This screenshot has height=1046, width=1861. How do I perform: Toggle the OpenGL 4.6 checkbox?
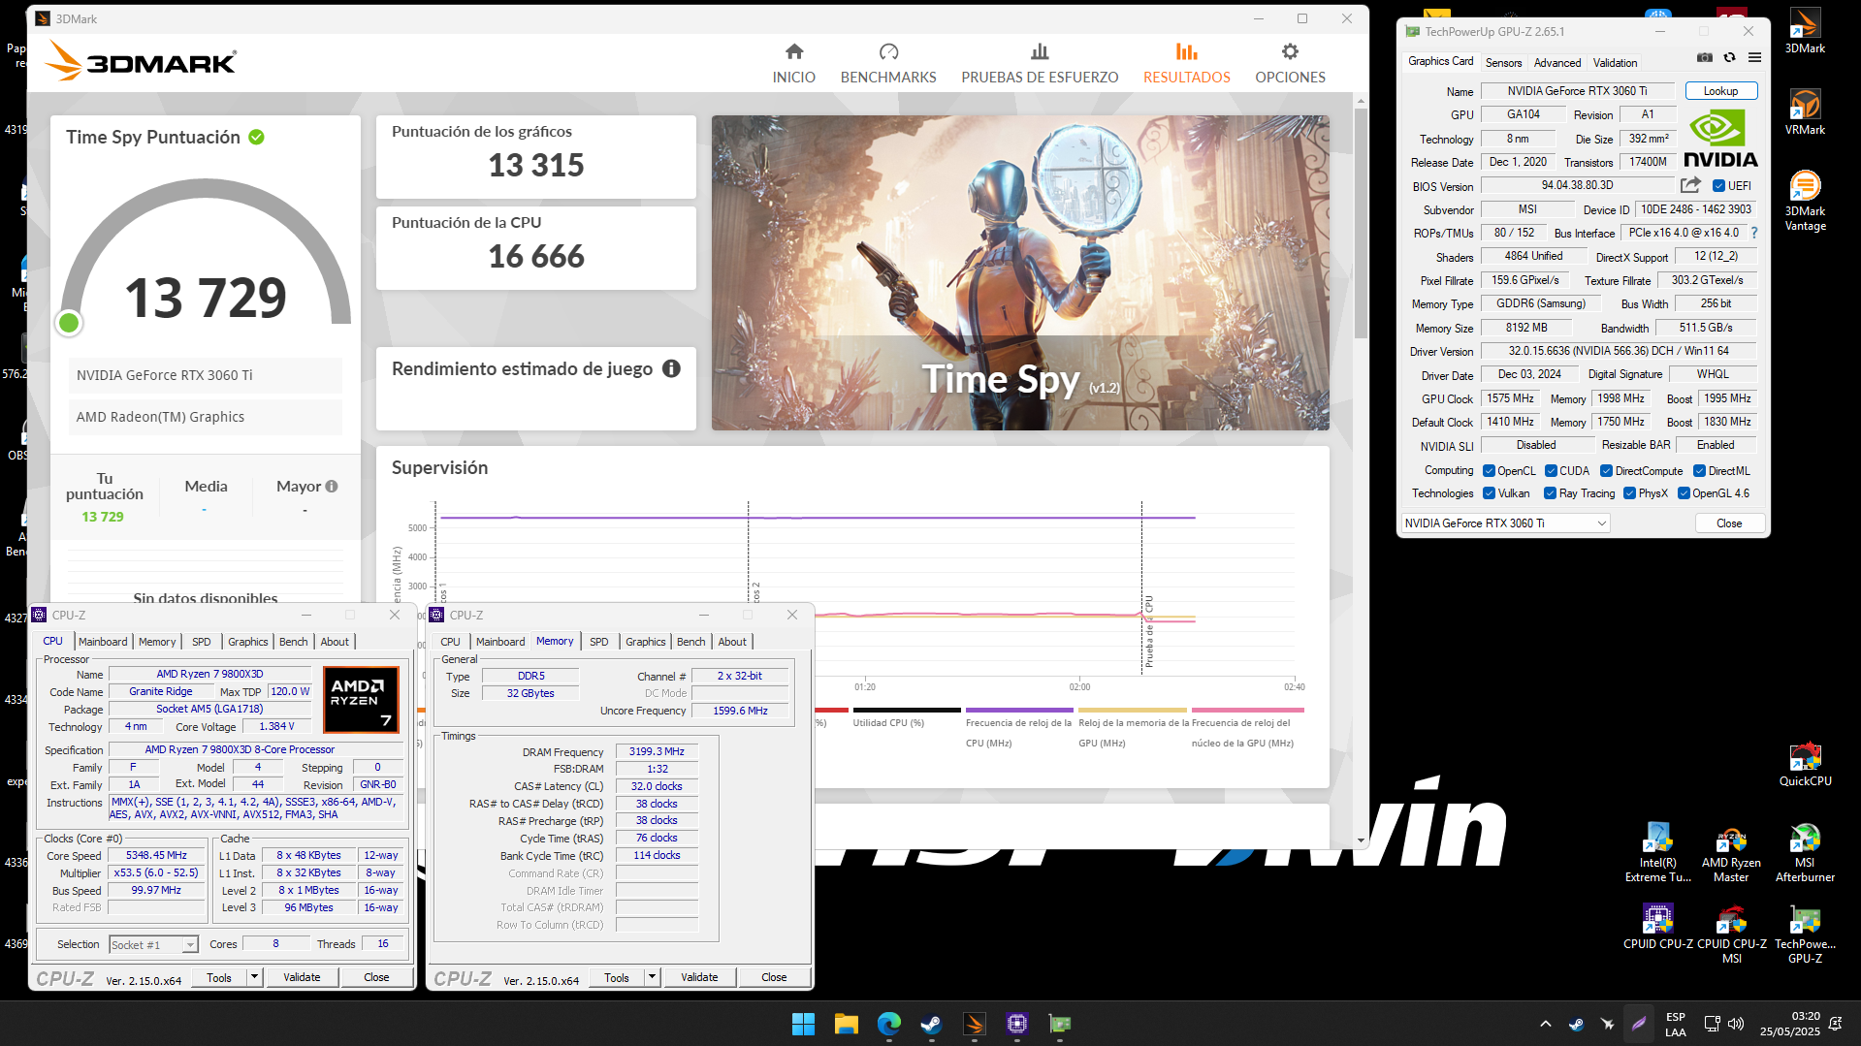(x=1684, y=493)
